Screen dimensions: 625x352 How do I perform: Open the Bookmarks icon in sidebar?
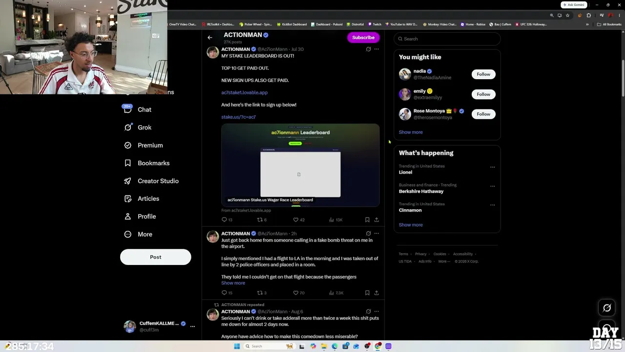pyautogui.click(x=128, y=163)
